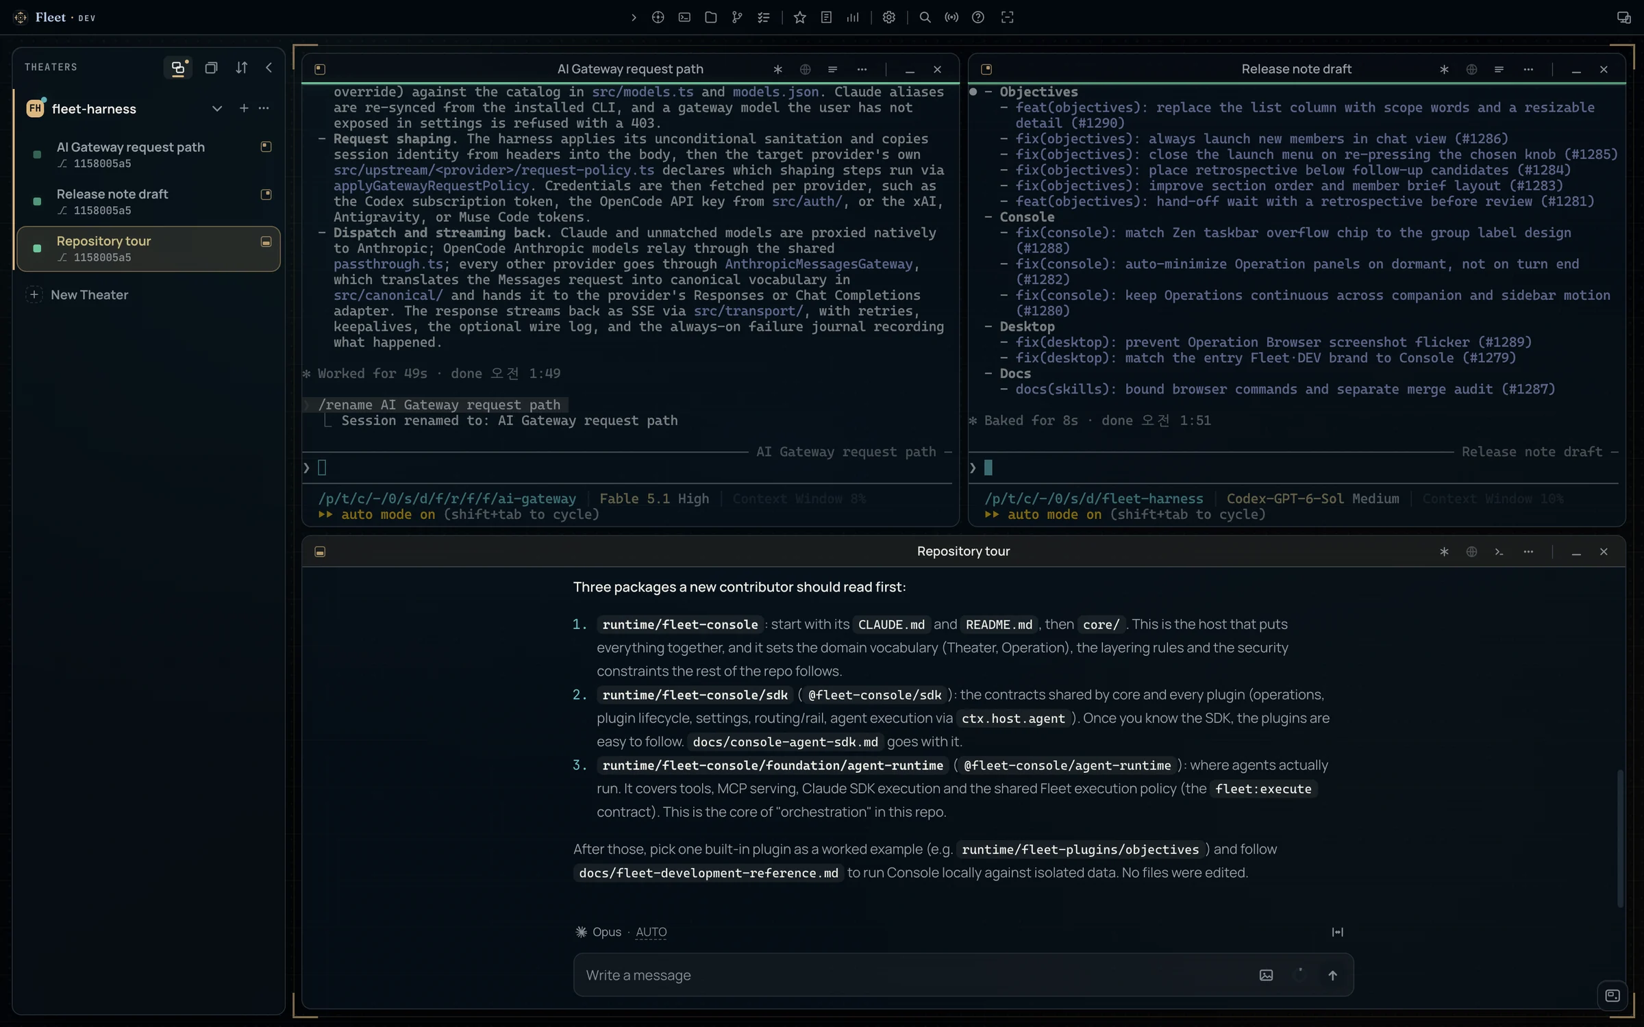Attach an image using the message box image icon
The width and height of the screenshot is (1644, 1027).
[1266, 975]
